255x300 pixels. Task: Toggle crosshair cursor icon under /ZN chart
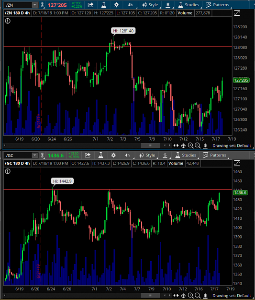pyautogui.click(x=183, y=146)
